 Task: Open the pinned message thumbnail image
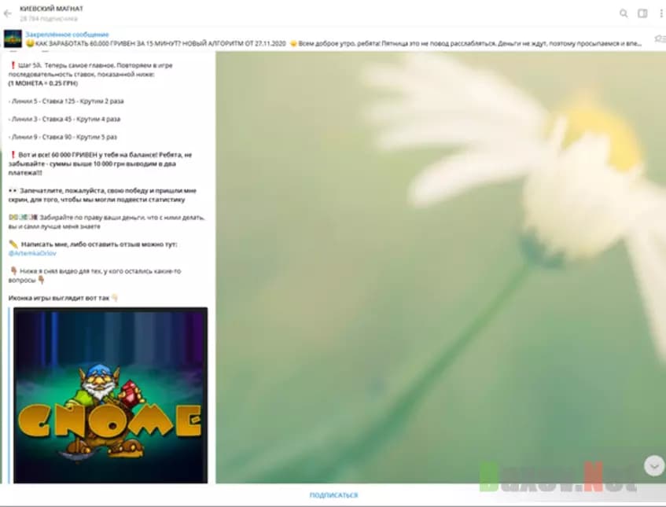coord(13,39)
